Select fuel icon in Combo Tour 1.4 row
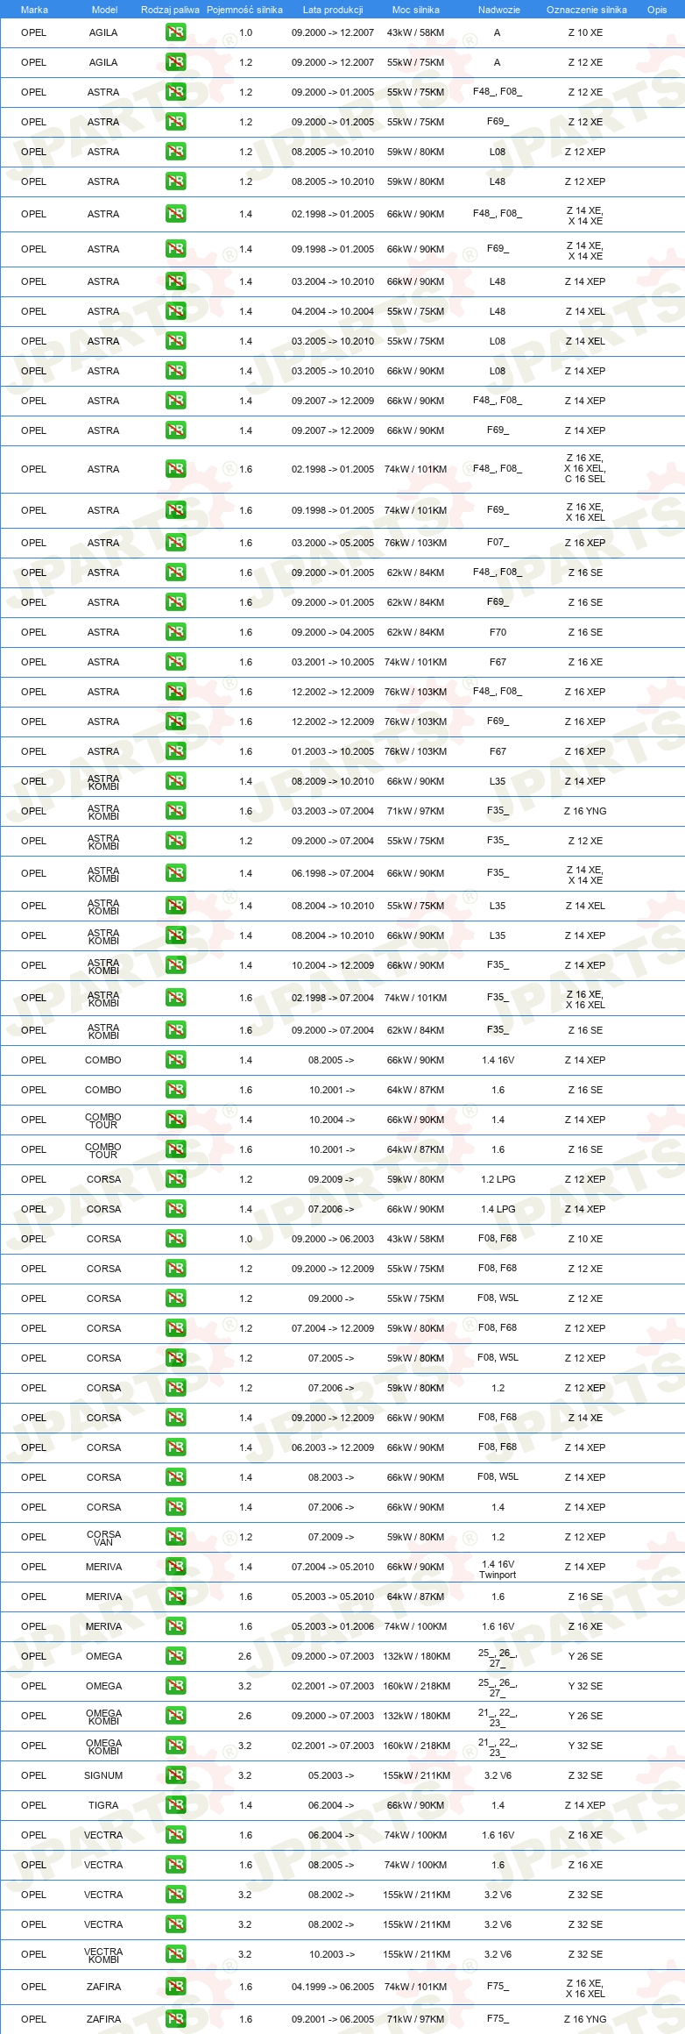685x2034 pixels. (x=175, y=1120)
